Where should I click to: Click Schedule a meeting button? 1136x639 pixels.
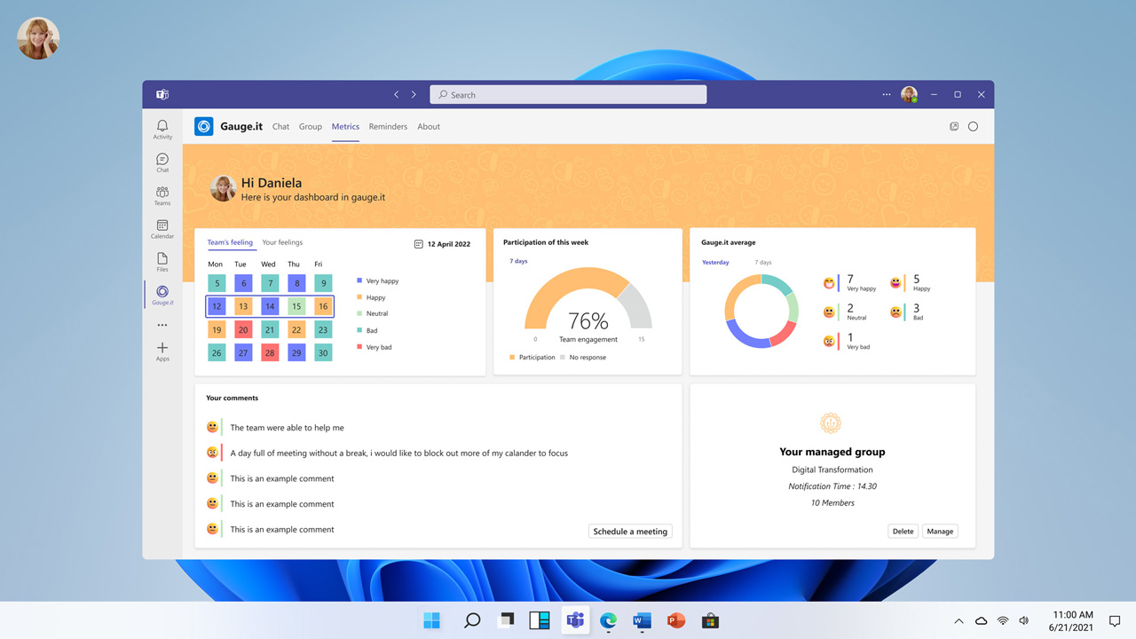pos(630,532)
